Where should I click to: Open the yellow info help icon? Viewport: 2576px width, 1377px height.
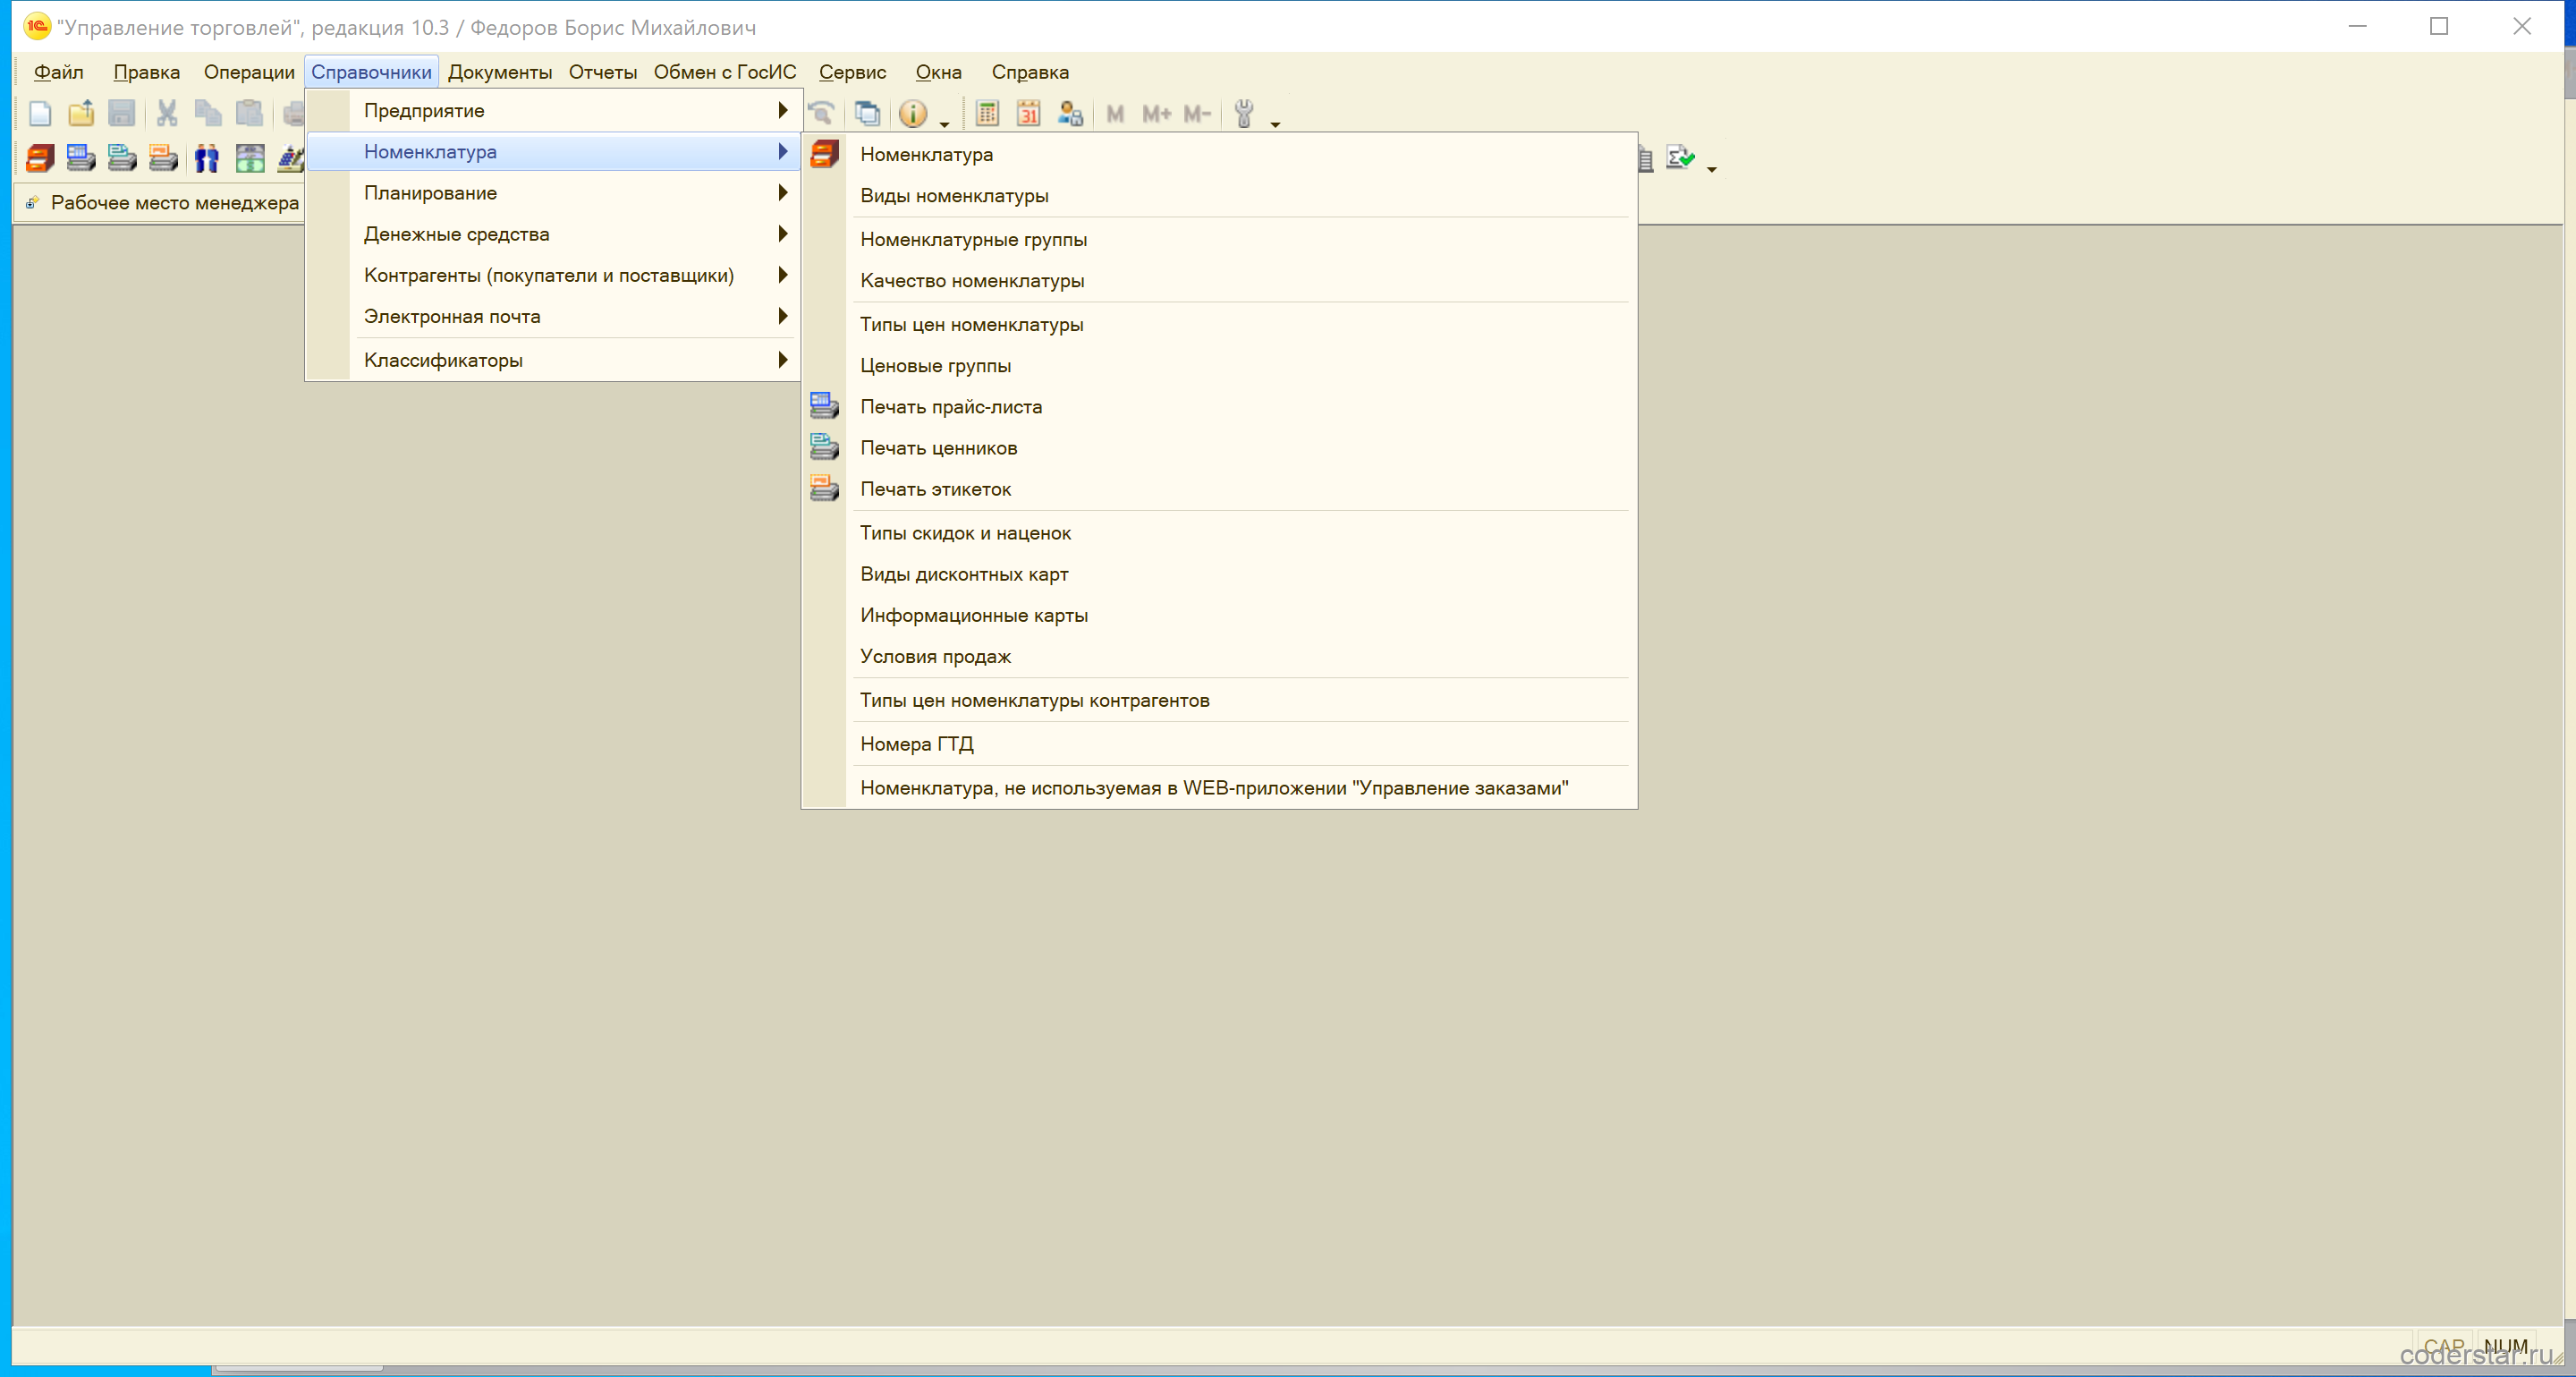913,114
